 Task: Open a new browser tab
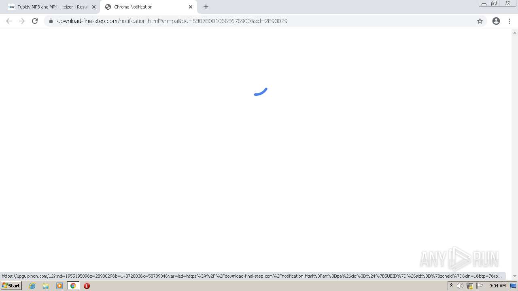[x=206, y=7]
